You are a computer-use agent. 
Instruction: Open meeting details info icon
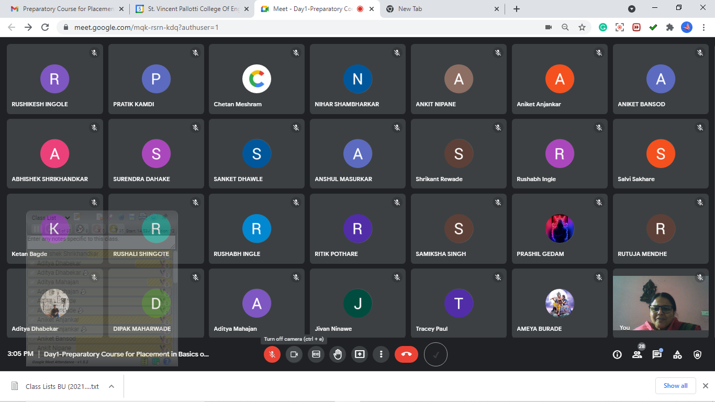(x=617, y=355)
